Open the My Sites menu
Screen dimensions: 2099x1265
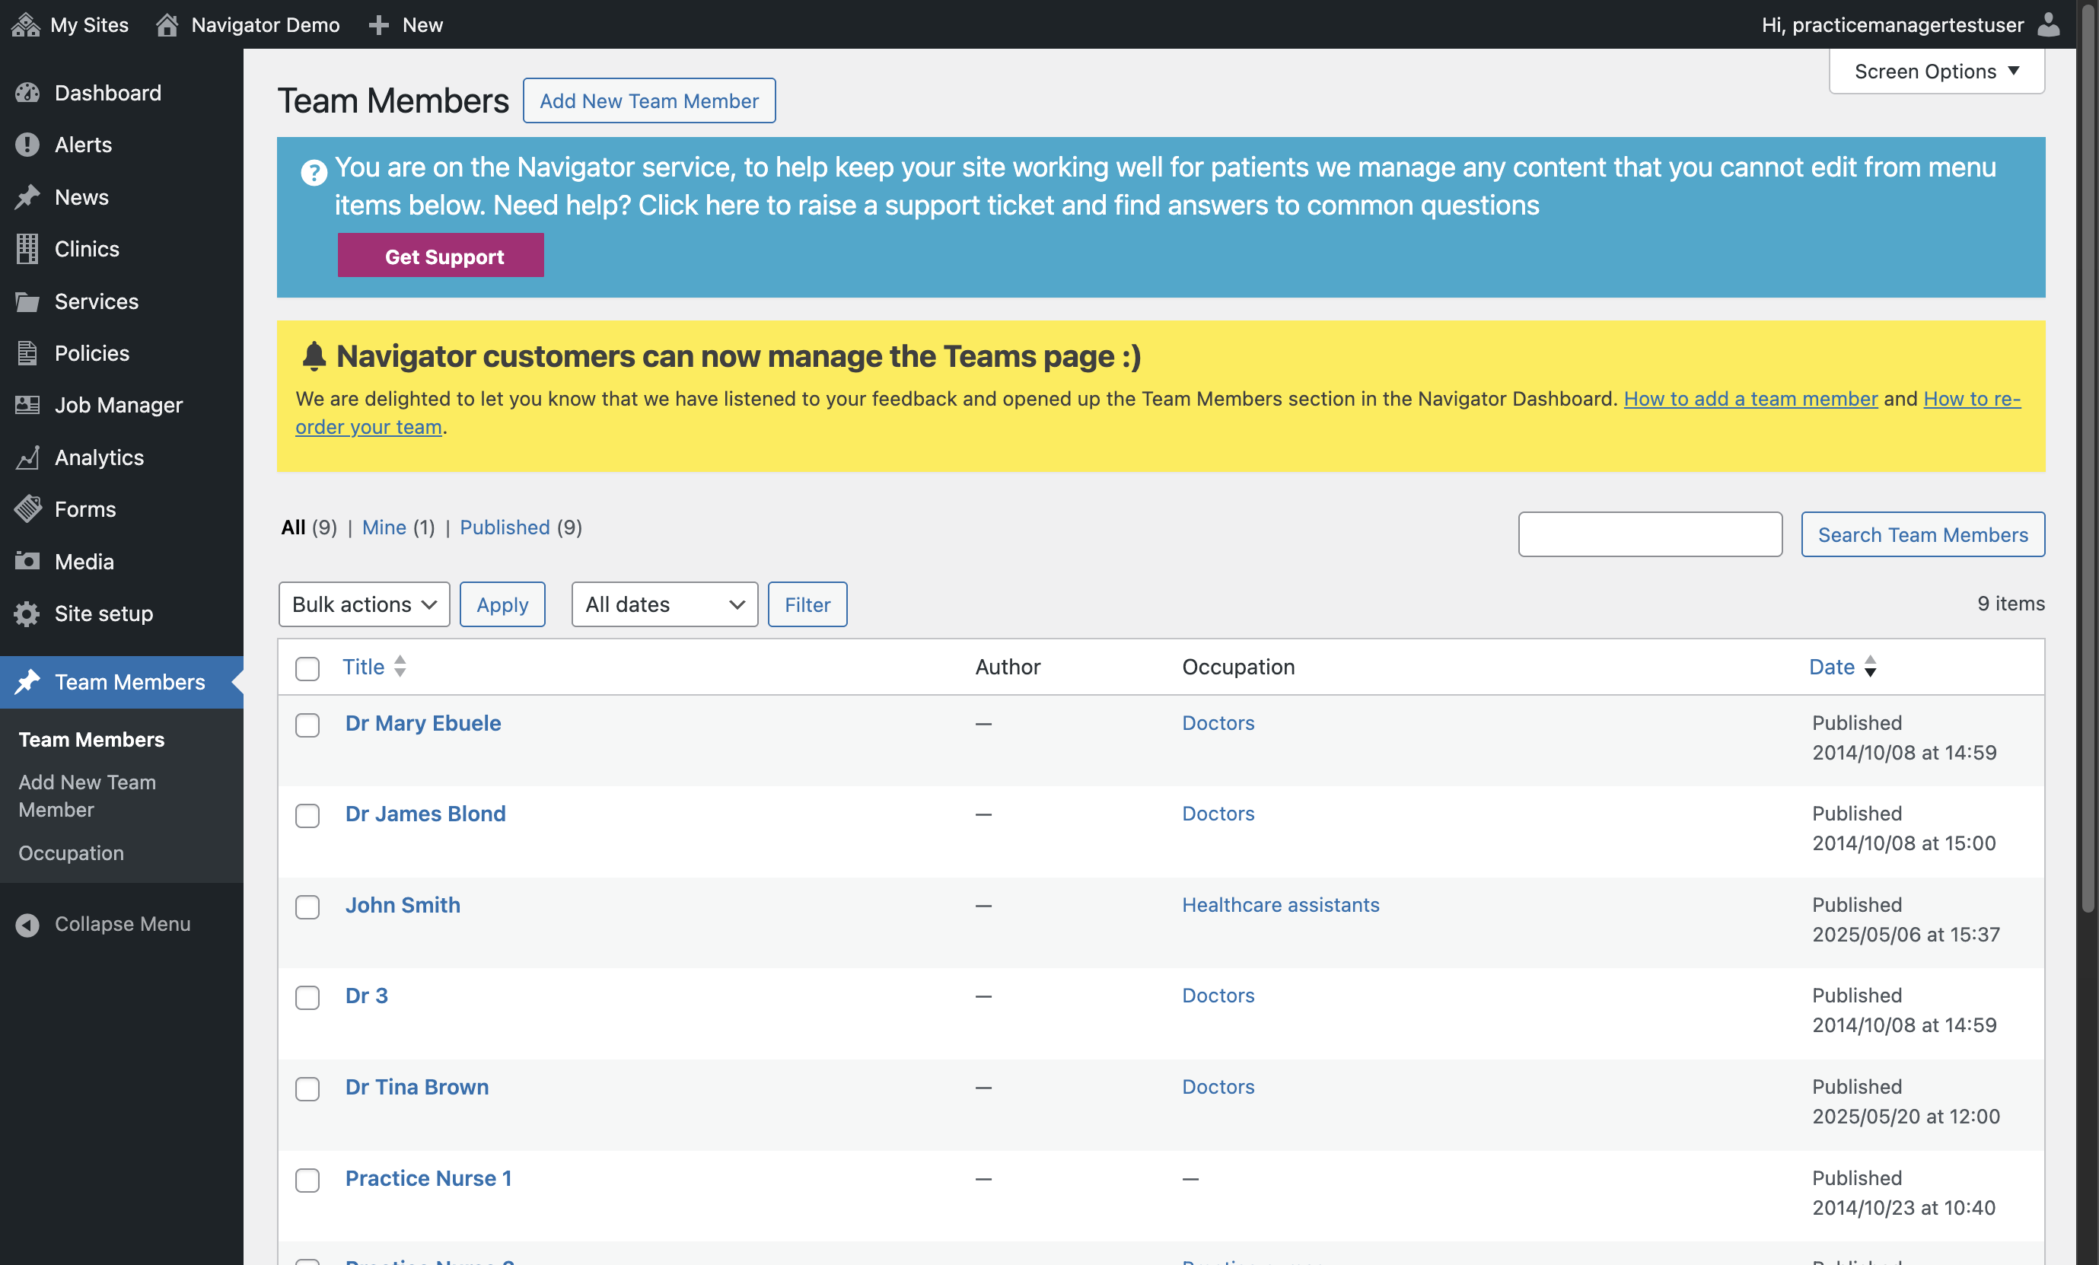(70, 24)
